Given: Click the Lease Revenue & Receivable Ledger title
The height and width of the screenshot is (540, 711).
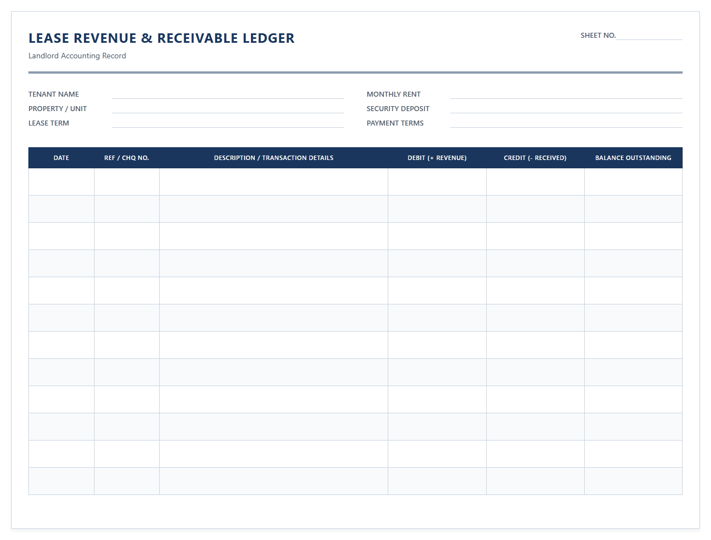Looking at the screenshot, I should [x=161, y=38].
